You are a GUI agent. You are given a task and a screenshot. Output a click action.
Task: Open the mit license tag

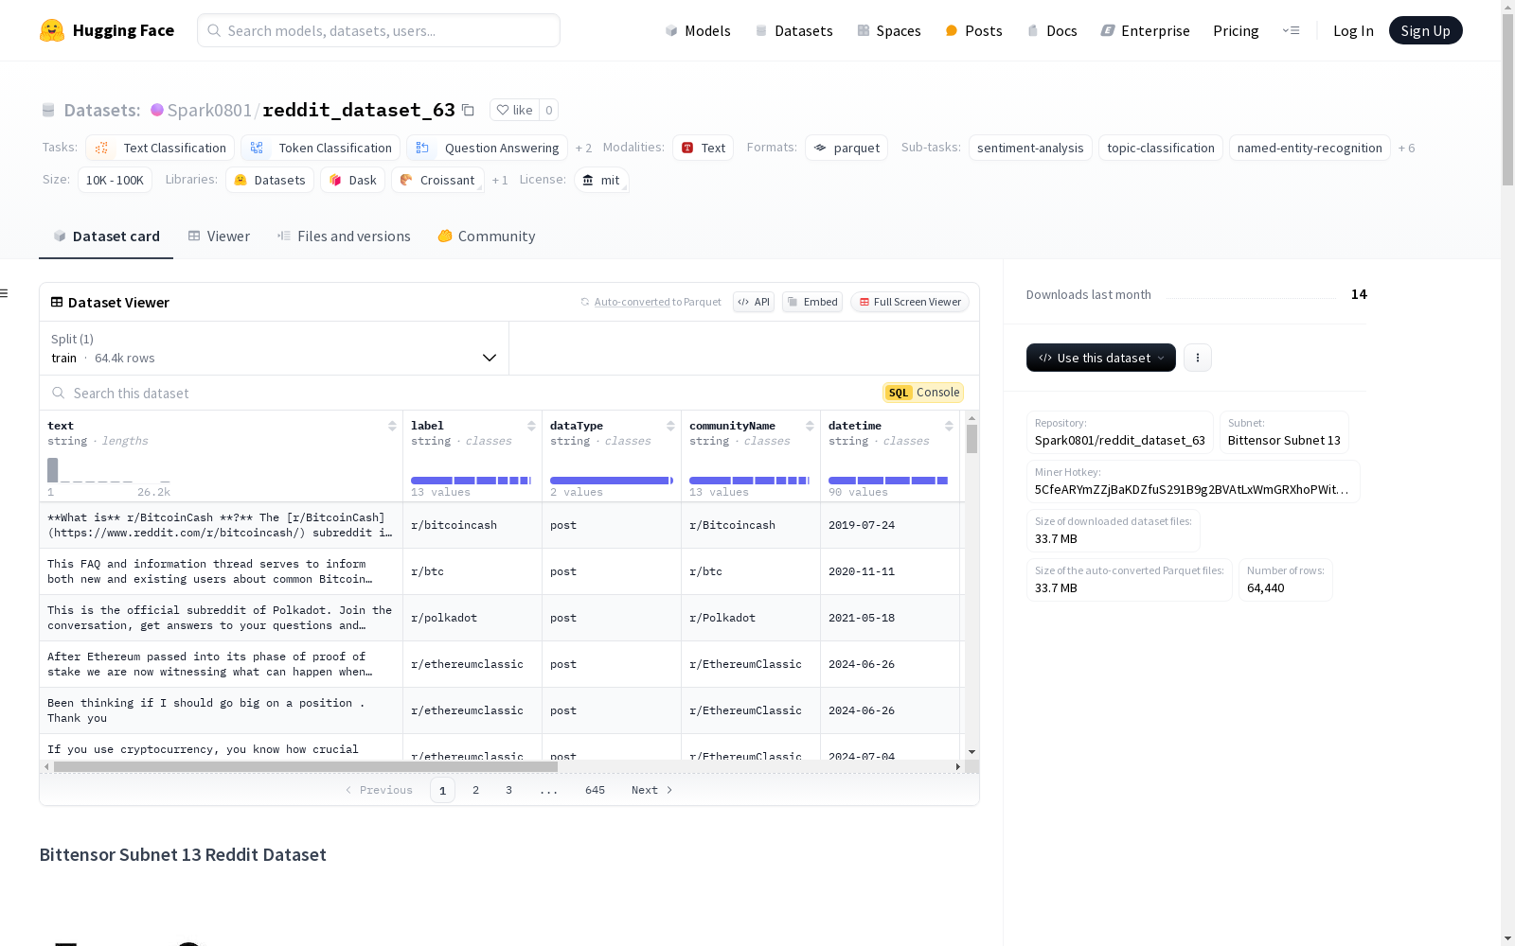(x=601, y=180)
